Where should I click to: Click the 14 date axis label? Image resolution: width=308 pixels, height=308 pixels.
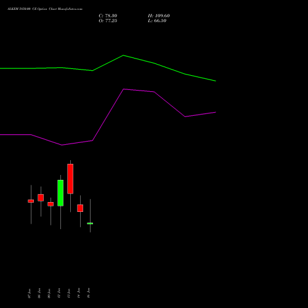tap(79, 293)
